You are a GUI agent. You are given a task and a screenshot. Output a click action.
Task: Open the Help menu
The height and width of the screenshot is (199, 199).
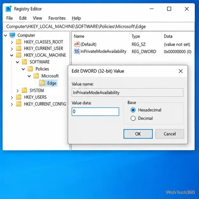tap(76, 18)
